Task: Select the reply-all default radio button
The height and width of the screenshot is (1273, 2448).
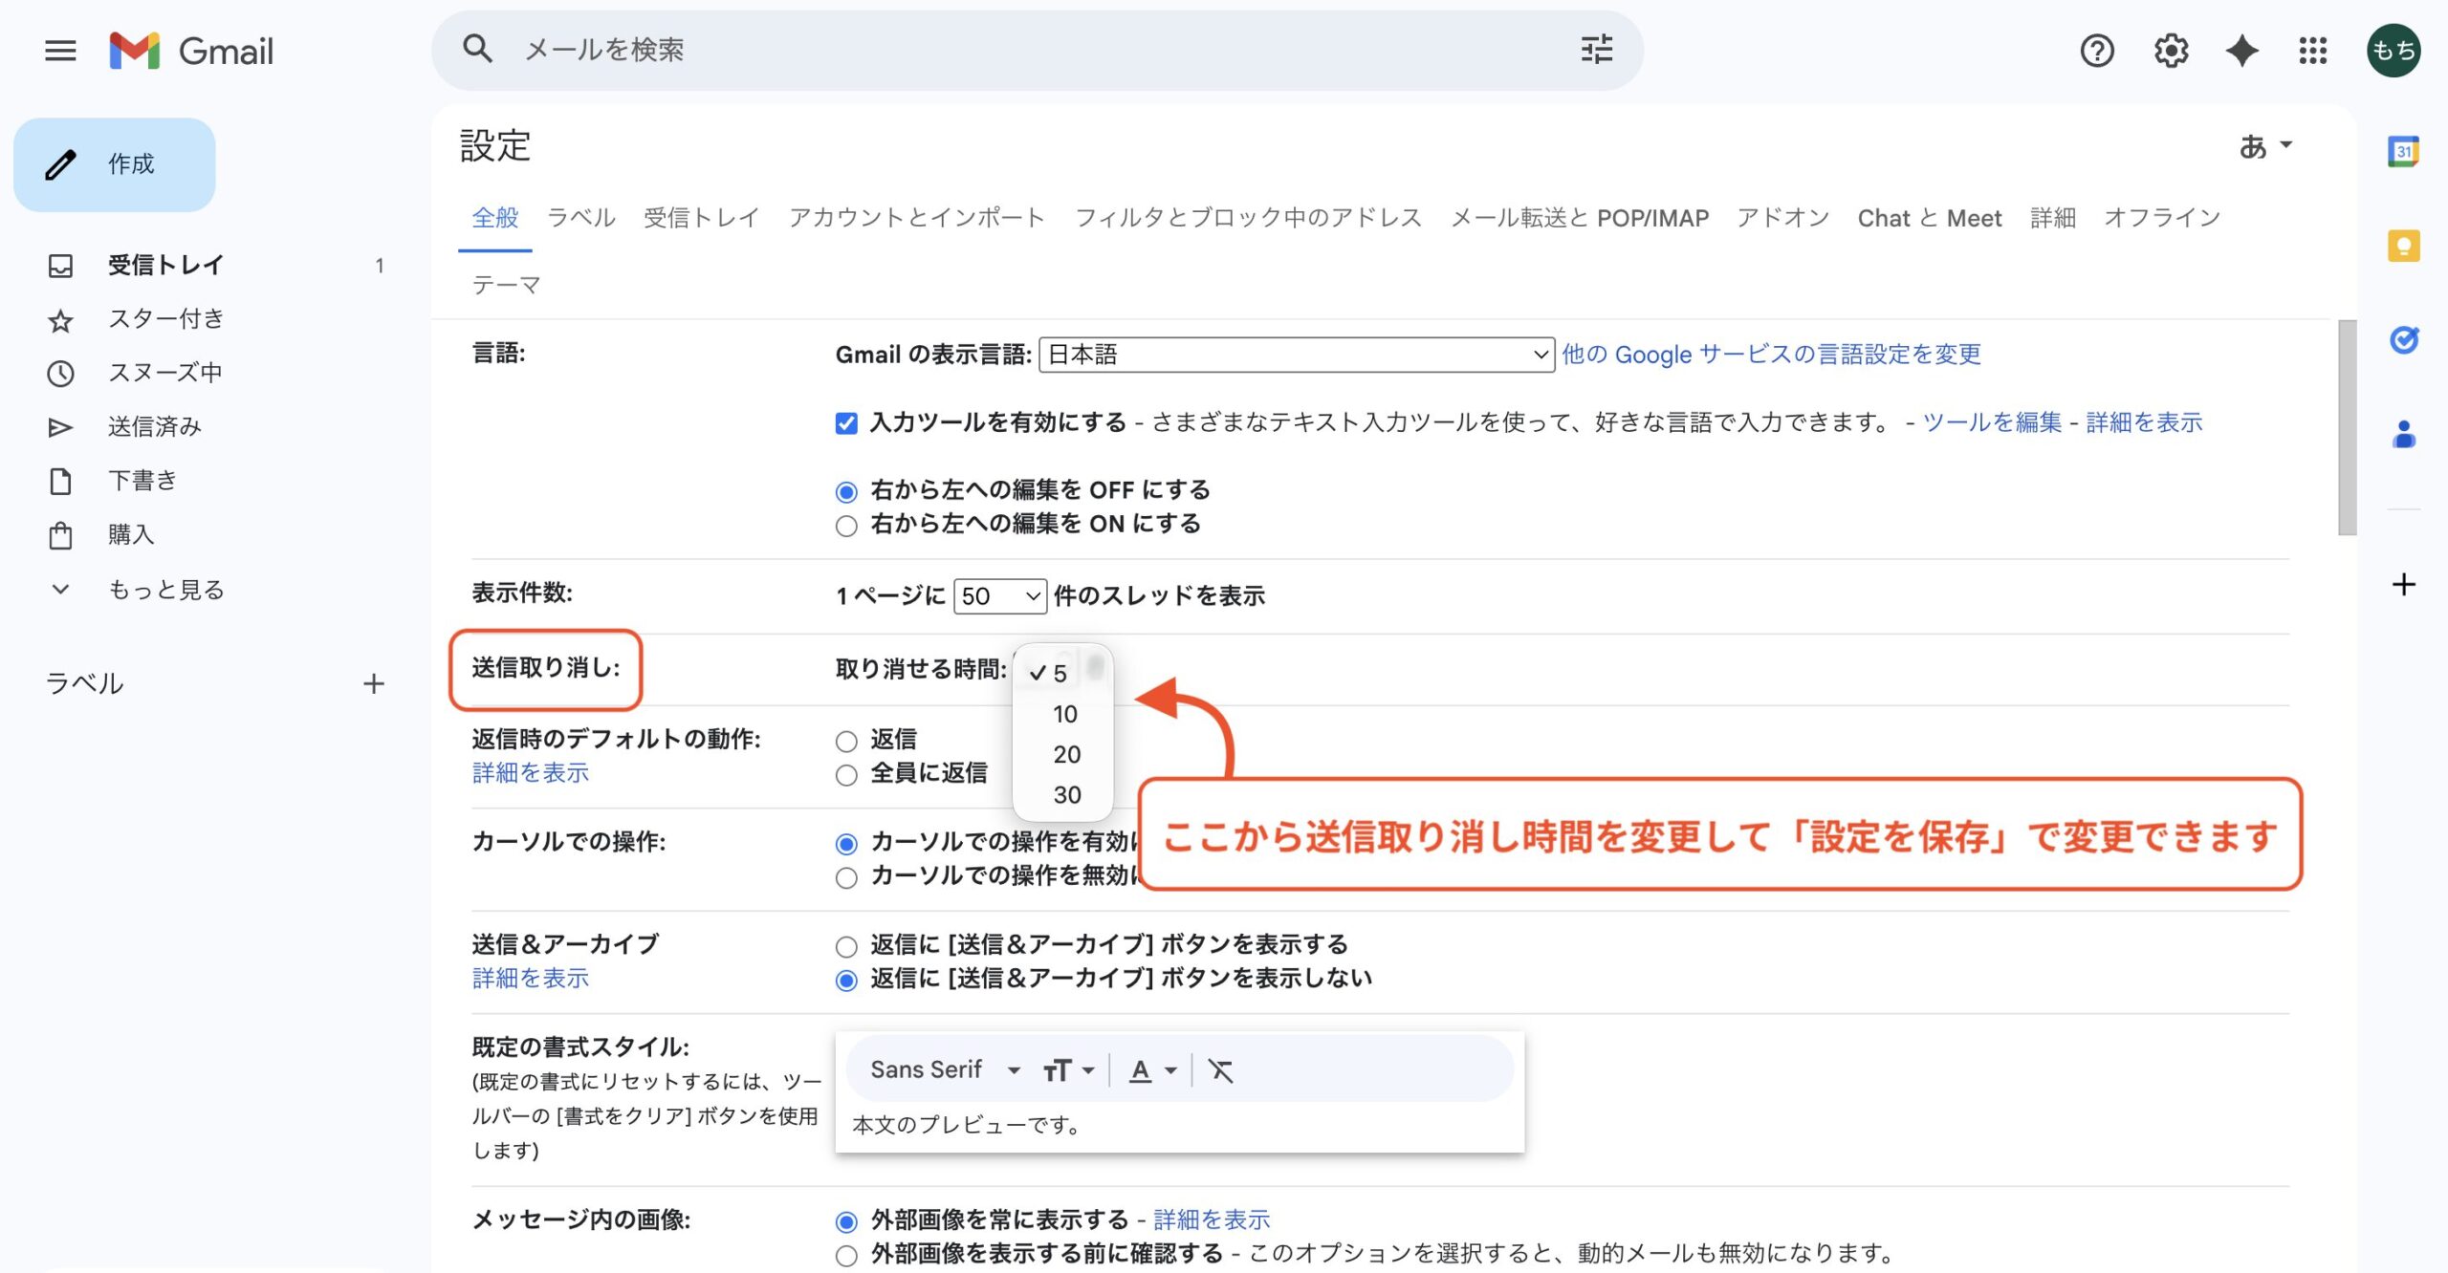Action: 845,775
